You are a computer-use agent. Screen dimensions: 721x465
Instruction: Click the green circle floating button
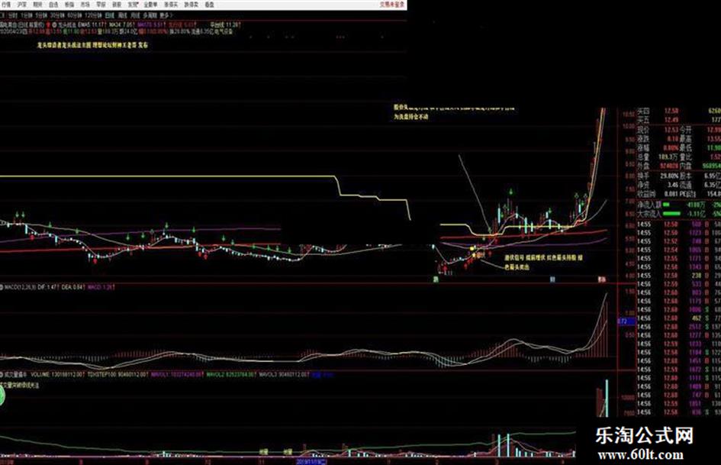pyautogui.click(x=2, y=395)
